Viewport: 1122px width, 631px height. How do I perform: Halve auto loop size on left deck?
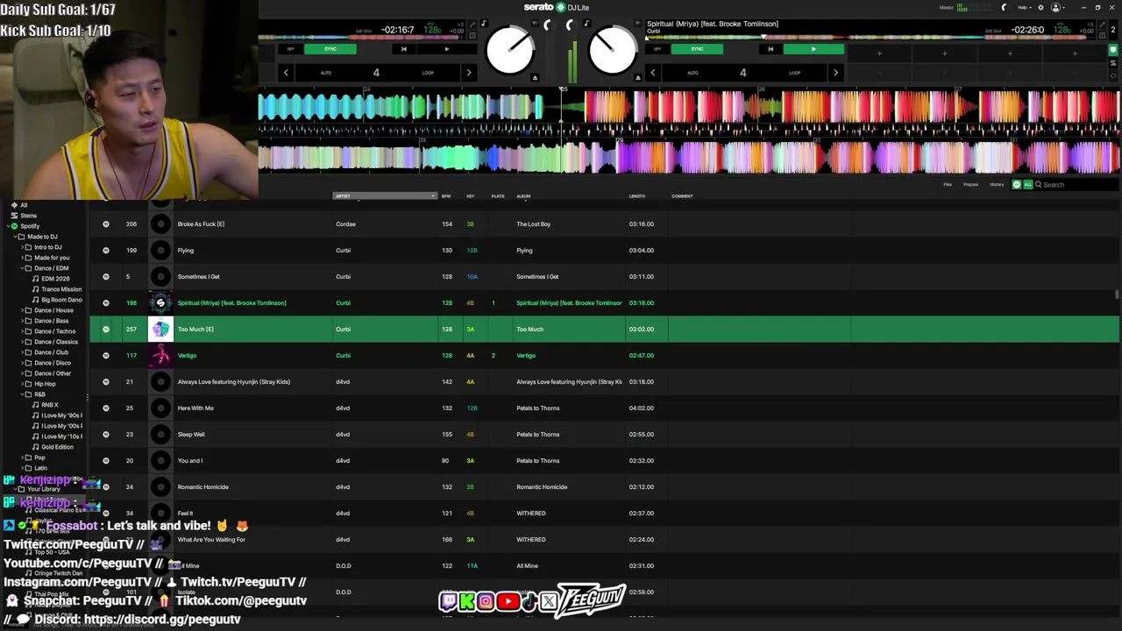click(286, 73)
